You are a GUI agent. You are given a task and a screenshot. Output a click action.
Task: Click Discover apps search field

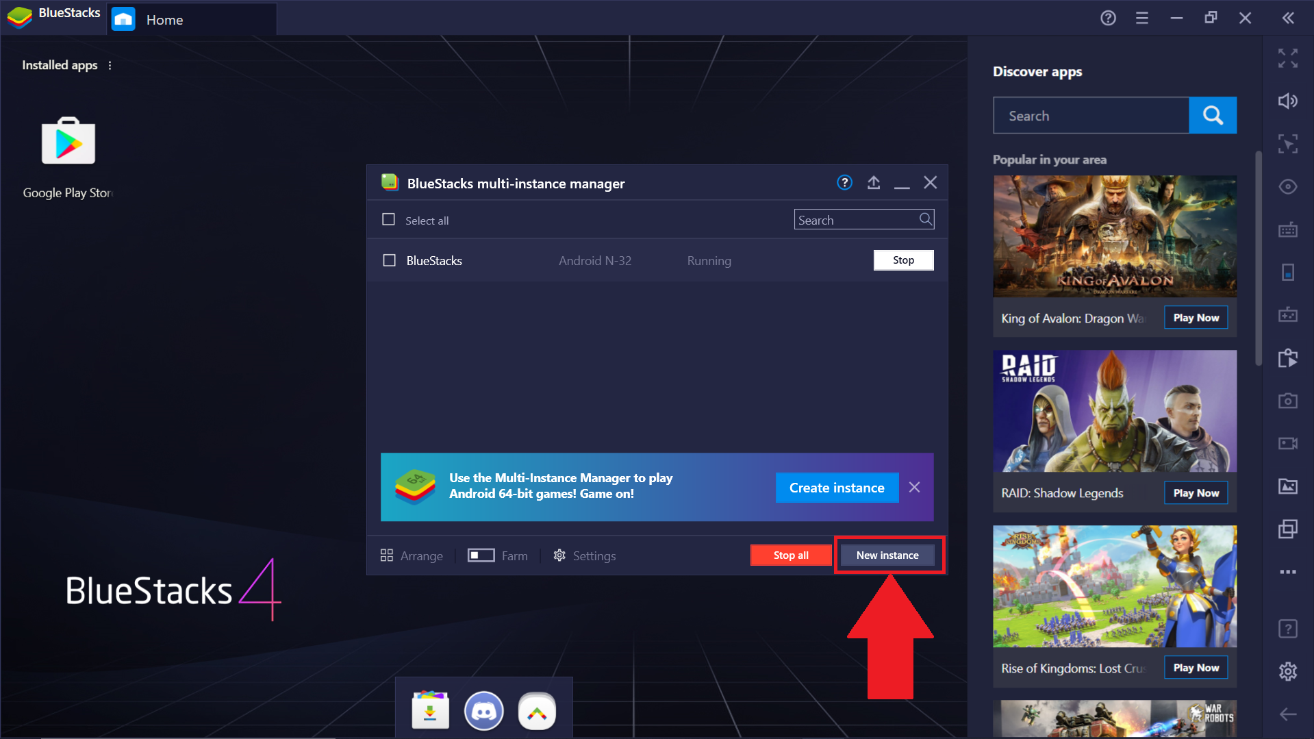(1091, 115)
